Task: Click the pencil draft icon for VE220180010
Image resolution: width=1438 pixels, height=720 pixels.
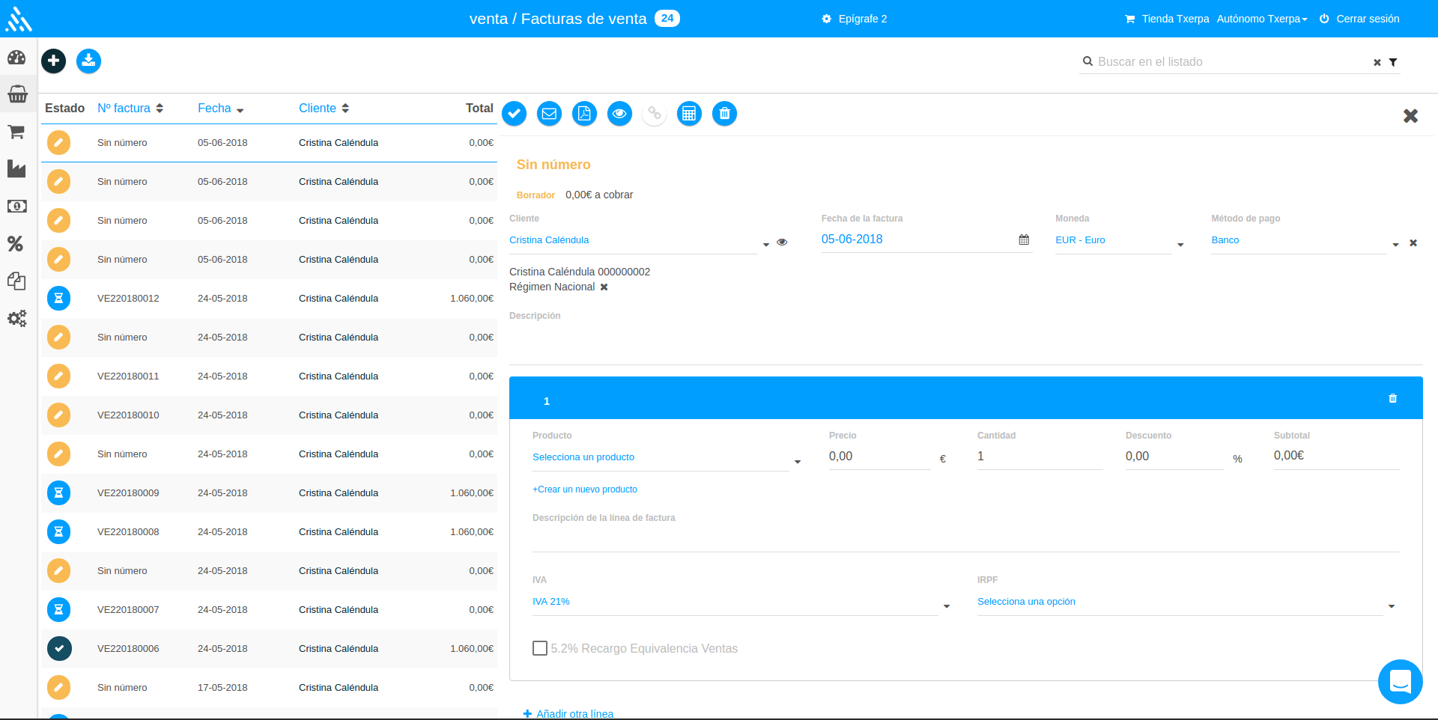Action: [x=59, y=415]
